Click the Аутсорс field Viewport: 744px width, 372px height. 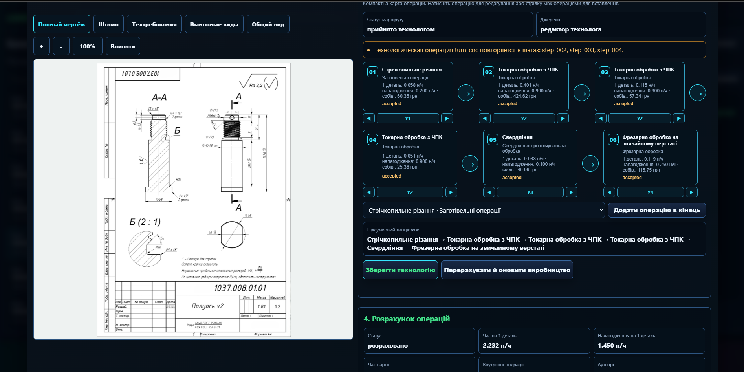(649, 365)
